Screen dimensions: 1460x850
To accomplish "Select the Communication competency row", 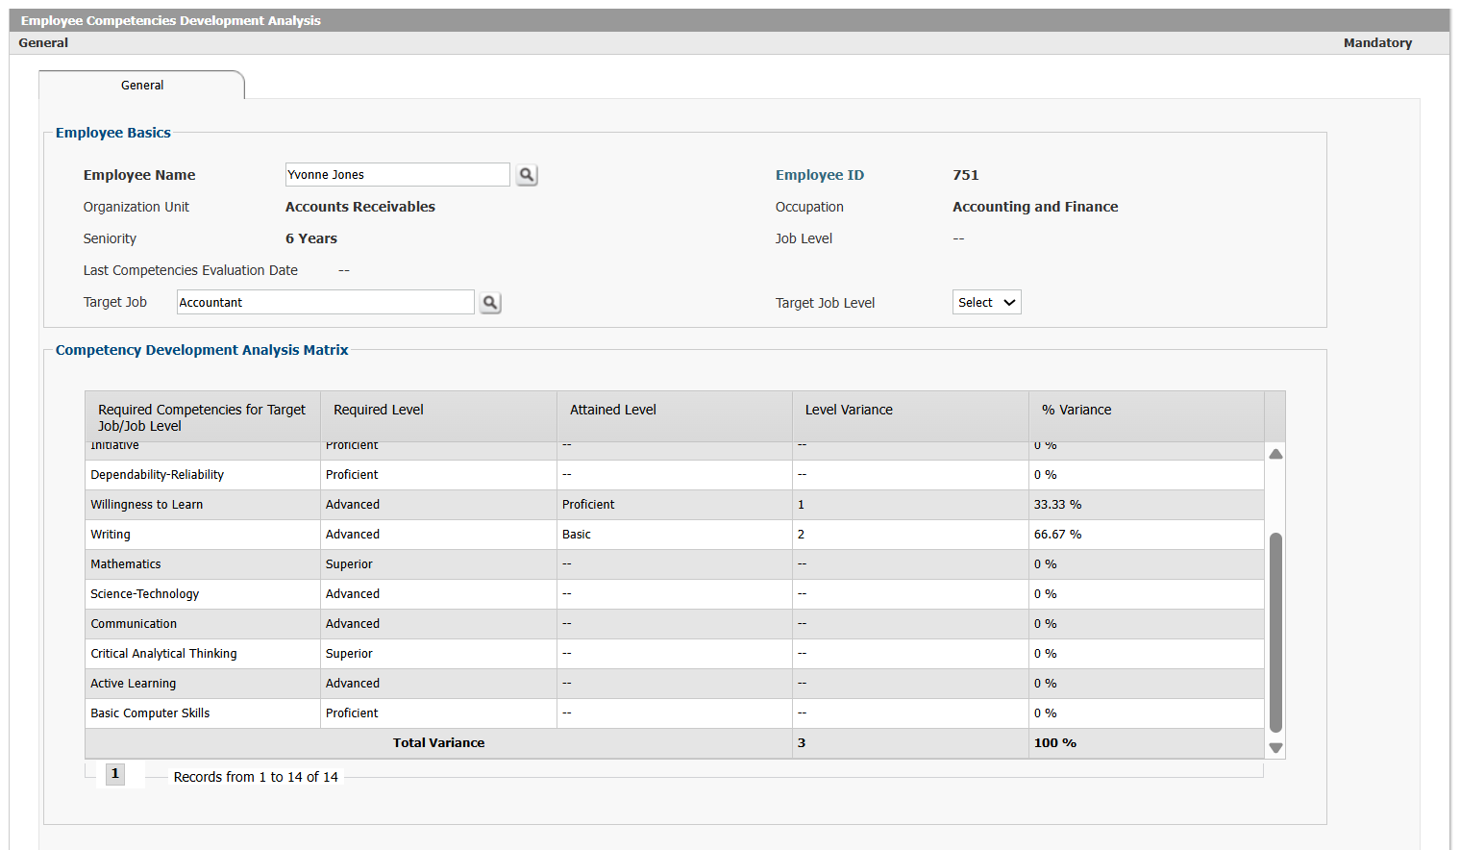I will coord(675,624).
